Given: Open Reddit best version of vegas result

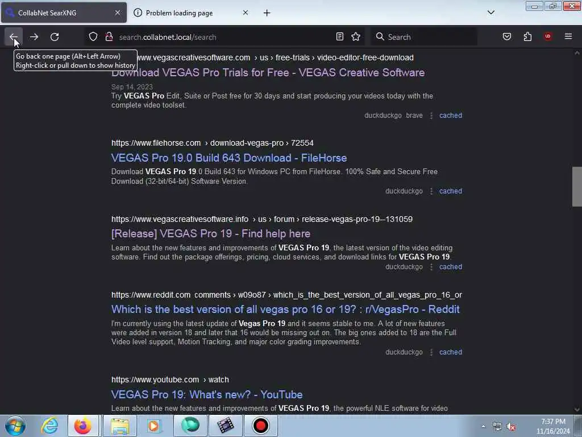Looking at the screenshot, I should (x=285, y=309).
